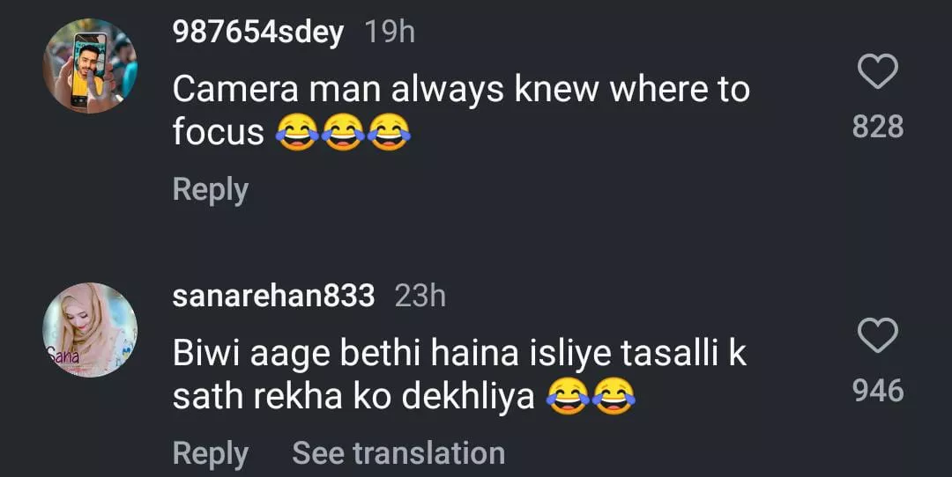Open sanarehan833's profile picture
Viewport: 952px width, 477px height.
point(90,329)
